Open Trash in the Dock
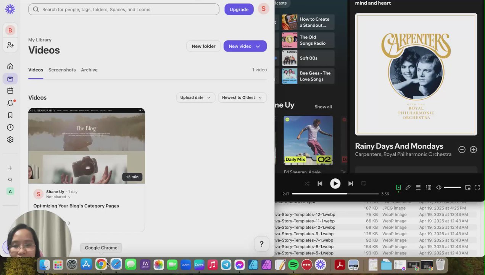Screen dimensions: 485x275 (440, 264)
